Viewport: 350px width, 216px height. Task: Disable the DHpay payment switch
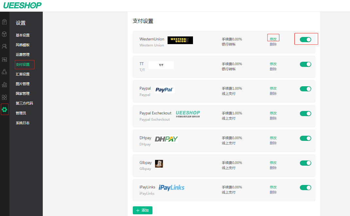pyautogui.click(x=306, y=138)
